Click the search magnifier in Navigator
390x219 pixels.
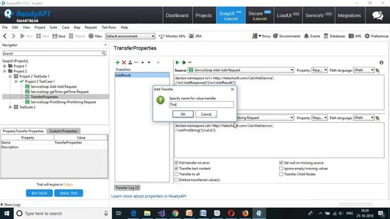[104, 54]
